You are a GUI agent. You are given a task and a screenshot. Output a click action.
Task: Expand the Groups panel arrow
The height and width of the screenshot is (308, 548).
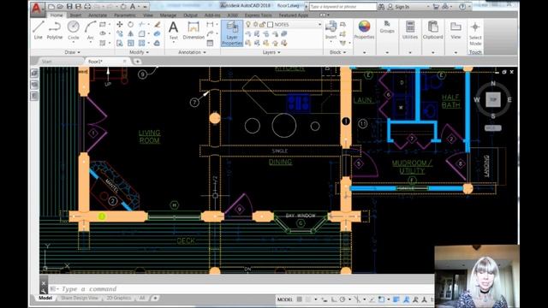387,52
